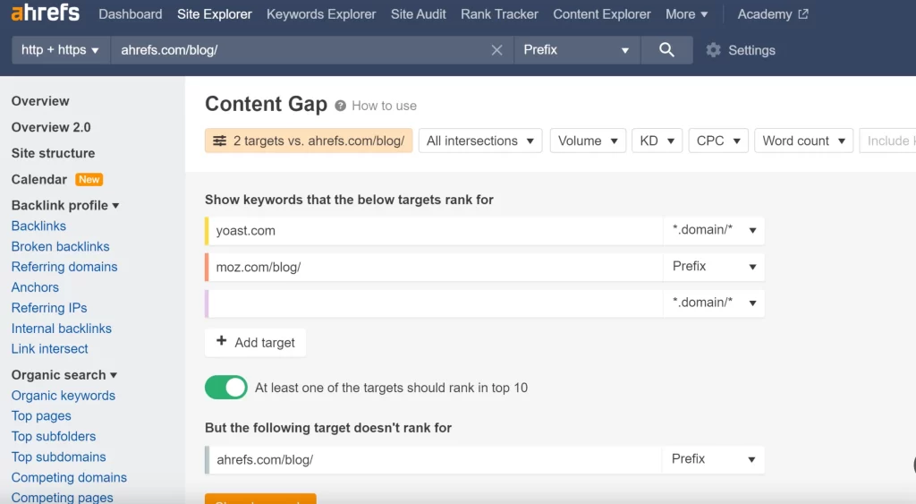Collapse the Backlink profile section
The height and width of the screenshot is (504, 916).
[65, 205]
